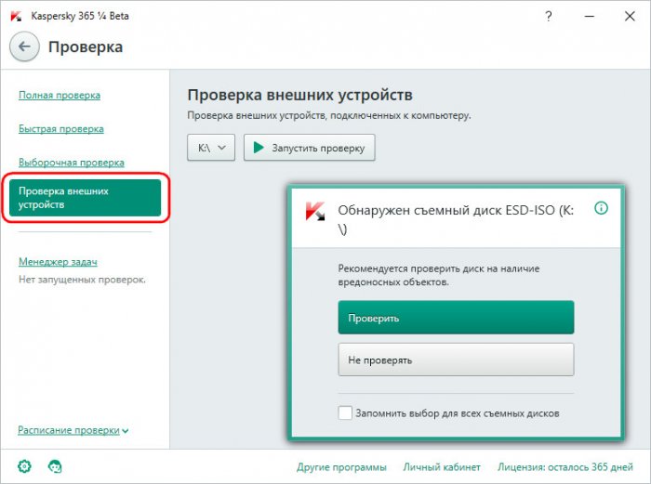Click 'Лицензия: осталось 365 дней' link
Screen dimensions: 651x484
coord(565,467)
